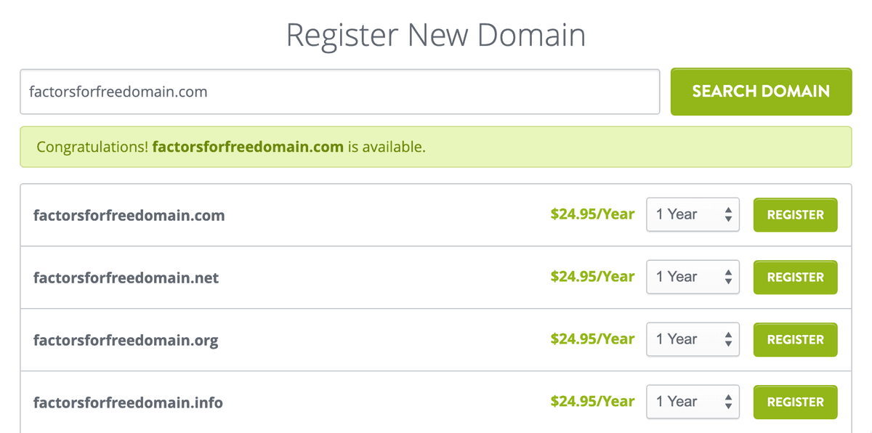872x433 pixels.
Task: Click the .net domain price label
Action: 592,277
